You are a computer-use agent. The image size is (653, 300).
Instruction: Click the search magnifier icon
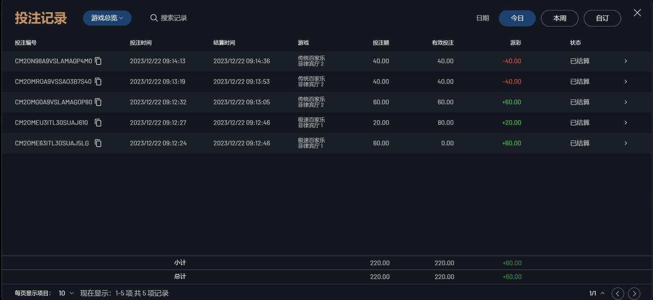(x=154, y=18)
